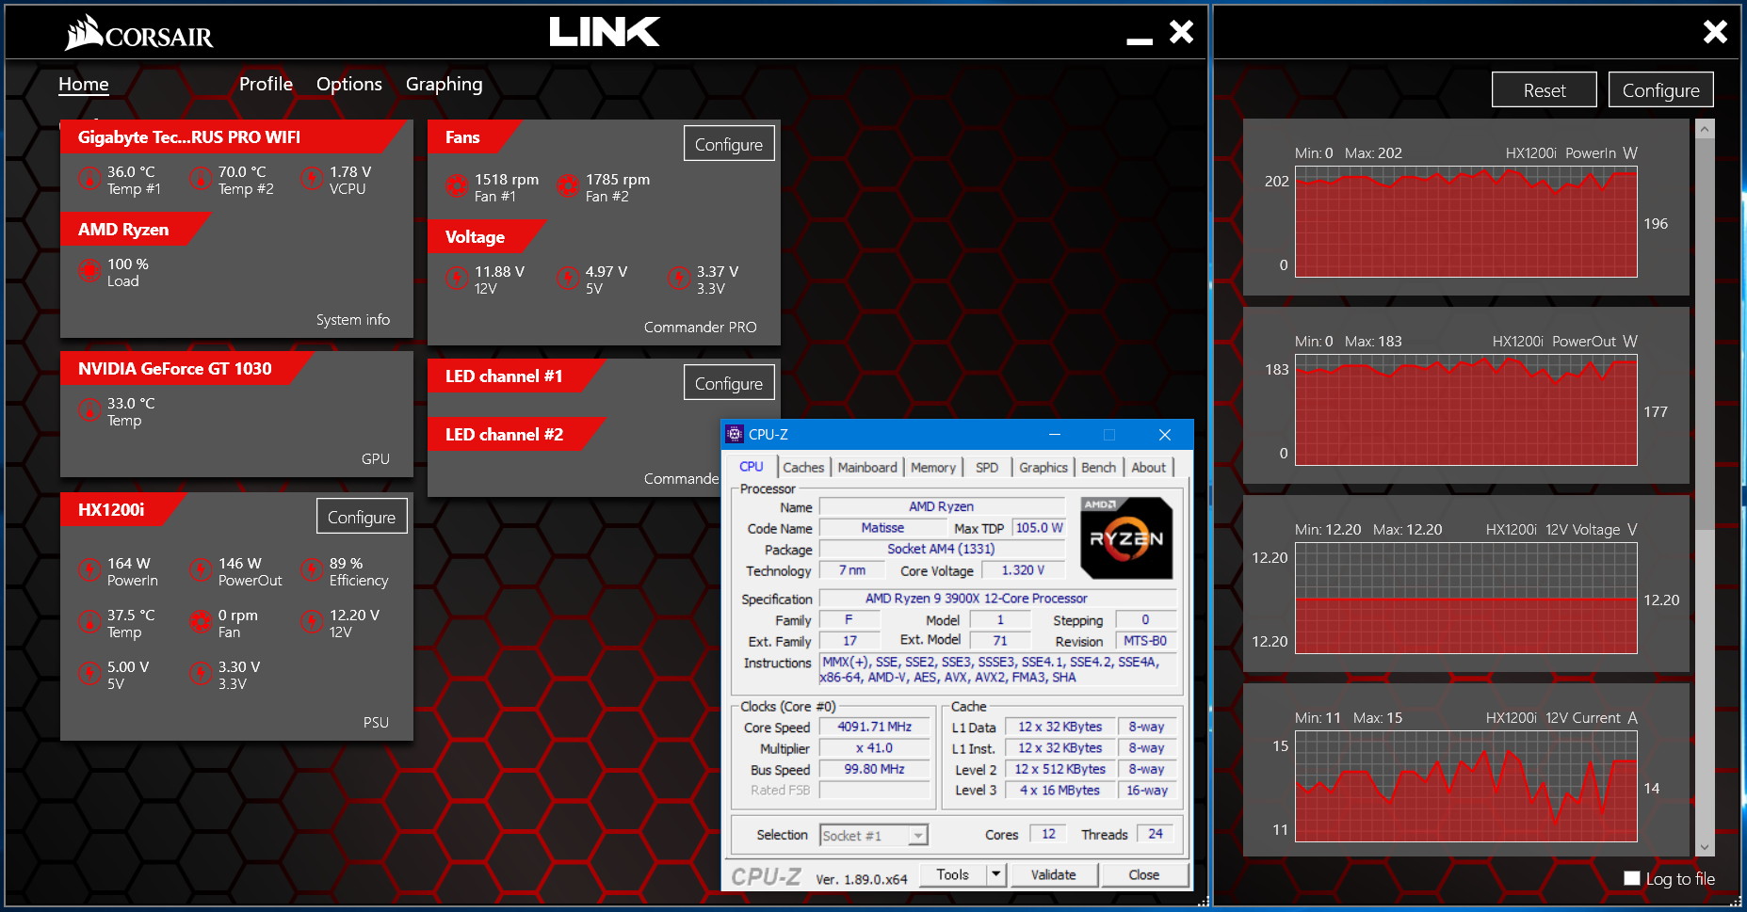The height and width of the screenshot is (912, 1747).
Task: Switch to the About tab in CPU-Z
Action: pyautogui.click(x=1148, y=467)
